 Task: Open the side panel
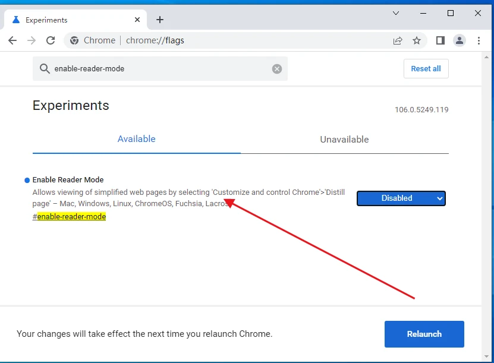pyautogui.click(x=440, y=40)
